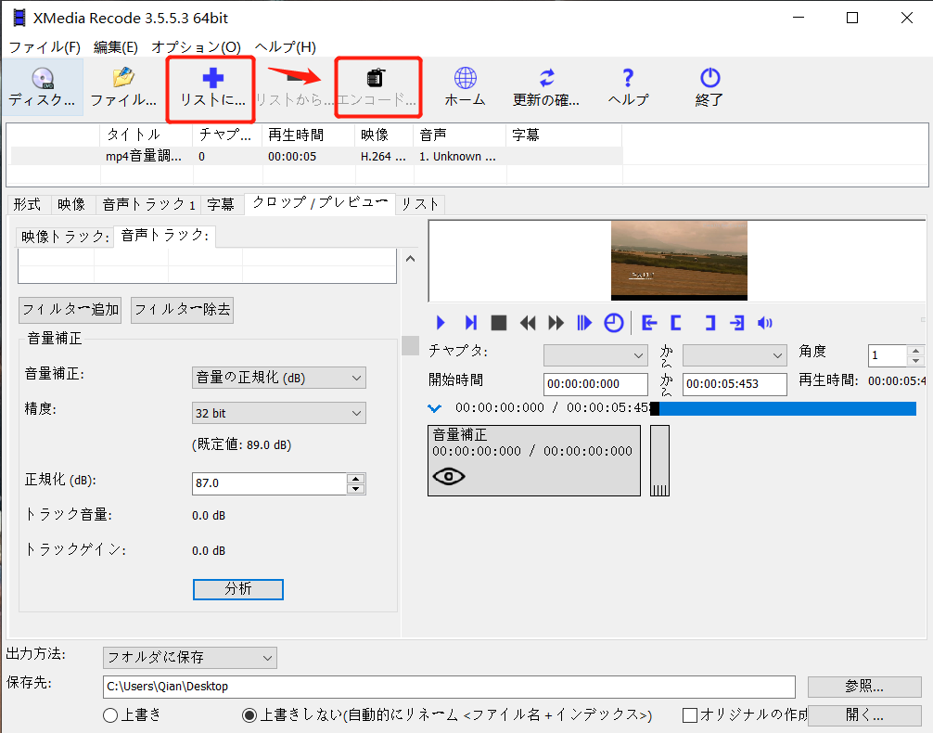Image resolution: width=933 pixels, height=733 pixels.
Task: Select 上書きしない auto-rename radio option
Action: pyautogui.click(x=249, y=715)
